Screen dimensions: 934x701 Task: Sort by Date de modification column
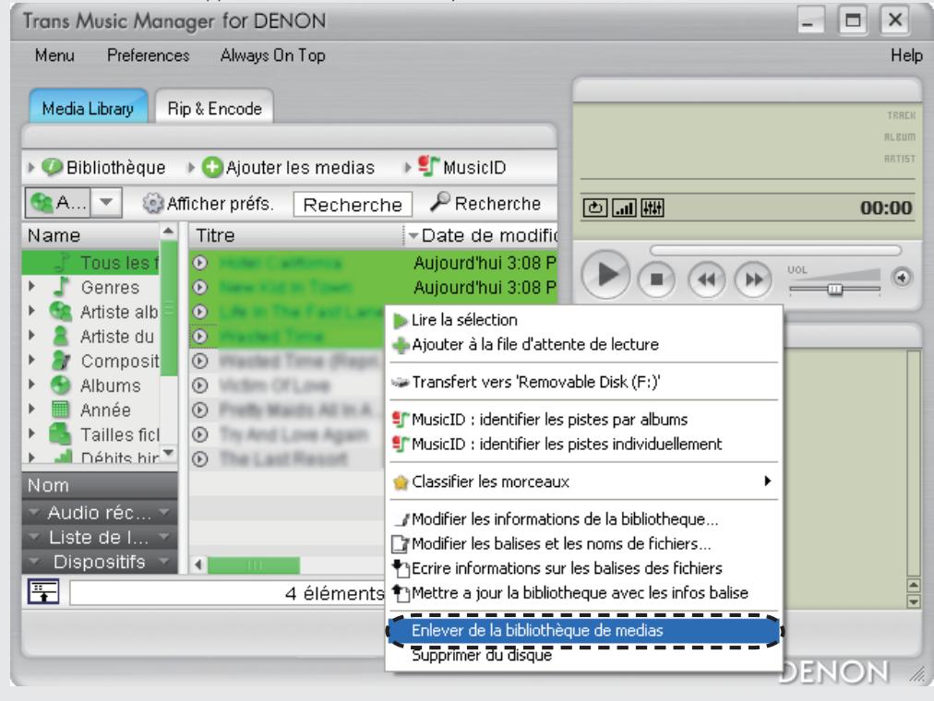[x=481, y=235]
